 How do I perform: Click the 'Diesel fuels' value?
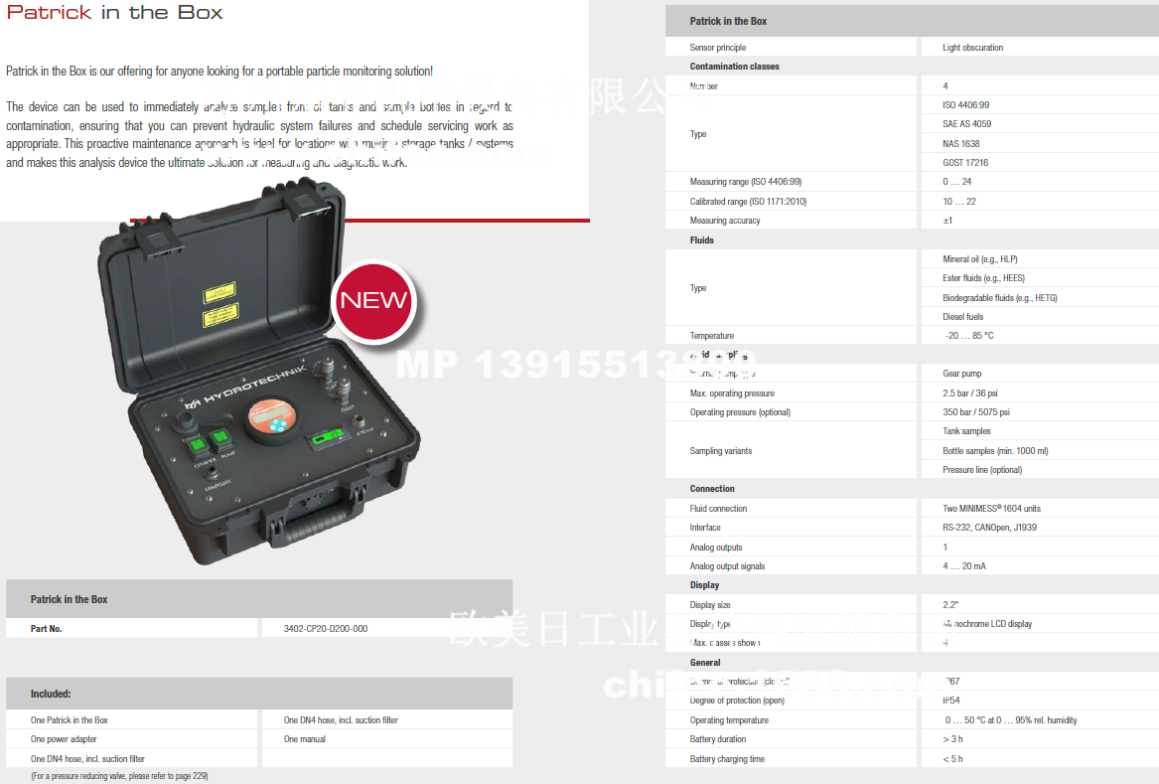963,317
